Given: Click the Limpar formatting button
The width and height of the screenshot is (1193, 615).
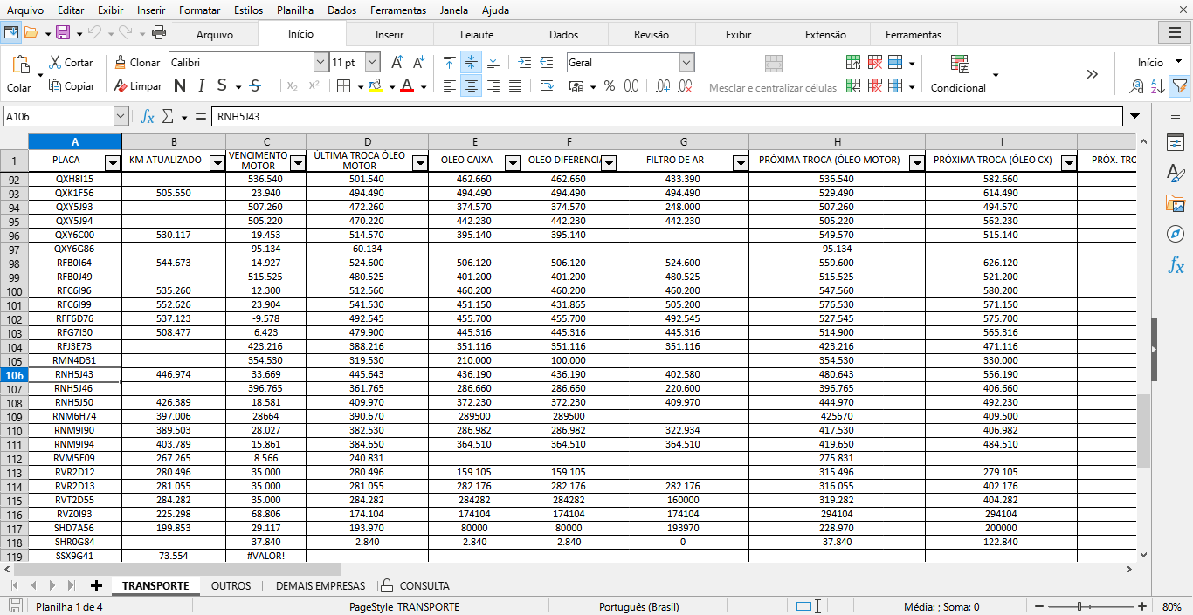Looking at the screenshot, I should (137, 86).
